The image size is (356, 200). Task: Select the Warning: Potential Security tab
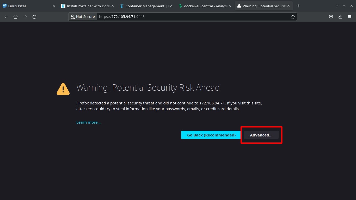point(264,6)
